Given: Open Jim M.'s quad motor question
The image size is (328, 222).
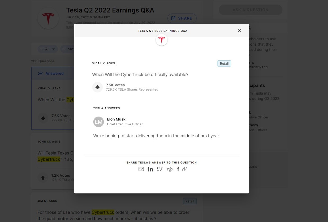Looking at the screenshot, I should click(113, 215).
